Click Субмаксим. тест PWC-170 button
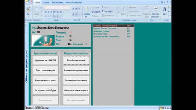196x110 pixels. 46,61
